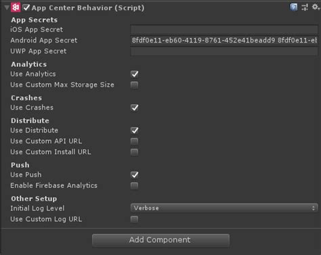The image size is (321, 255).
Task: Toggle the Use Crashes checkbox
Action: (135, 108)
